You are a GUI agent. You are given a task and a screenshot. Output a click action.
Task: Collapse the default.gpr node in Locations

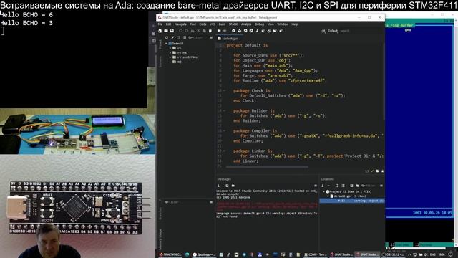pyautogui.click(x=328, y=196)
